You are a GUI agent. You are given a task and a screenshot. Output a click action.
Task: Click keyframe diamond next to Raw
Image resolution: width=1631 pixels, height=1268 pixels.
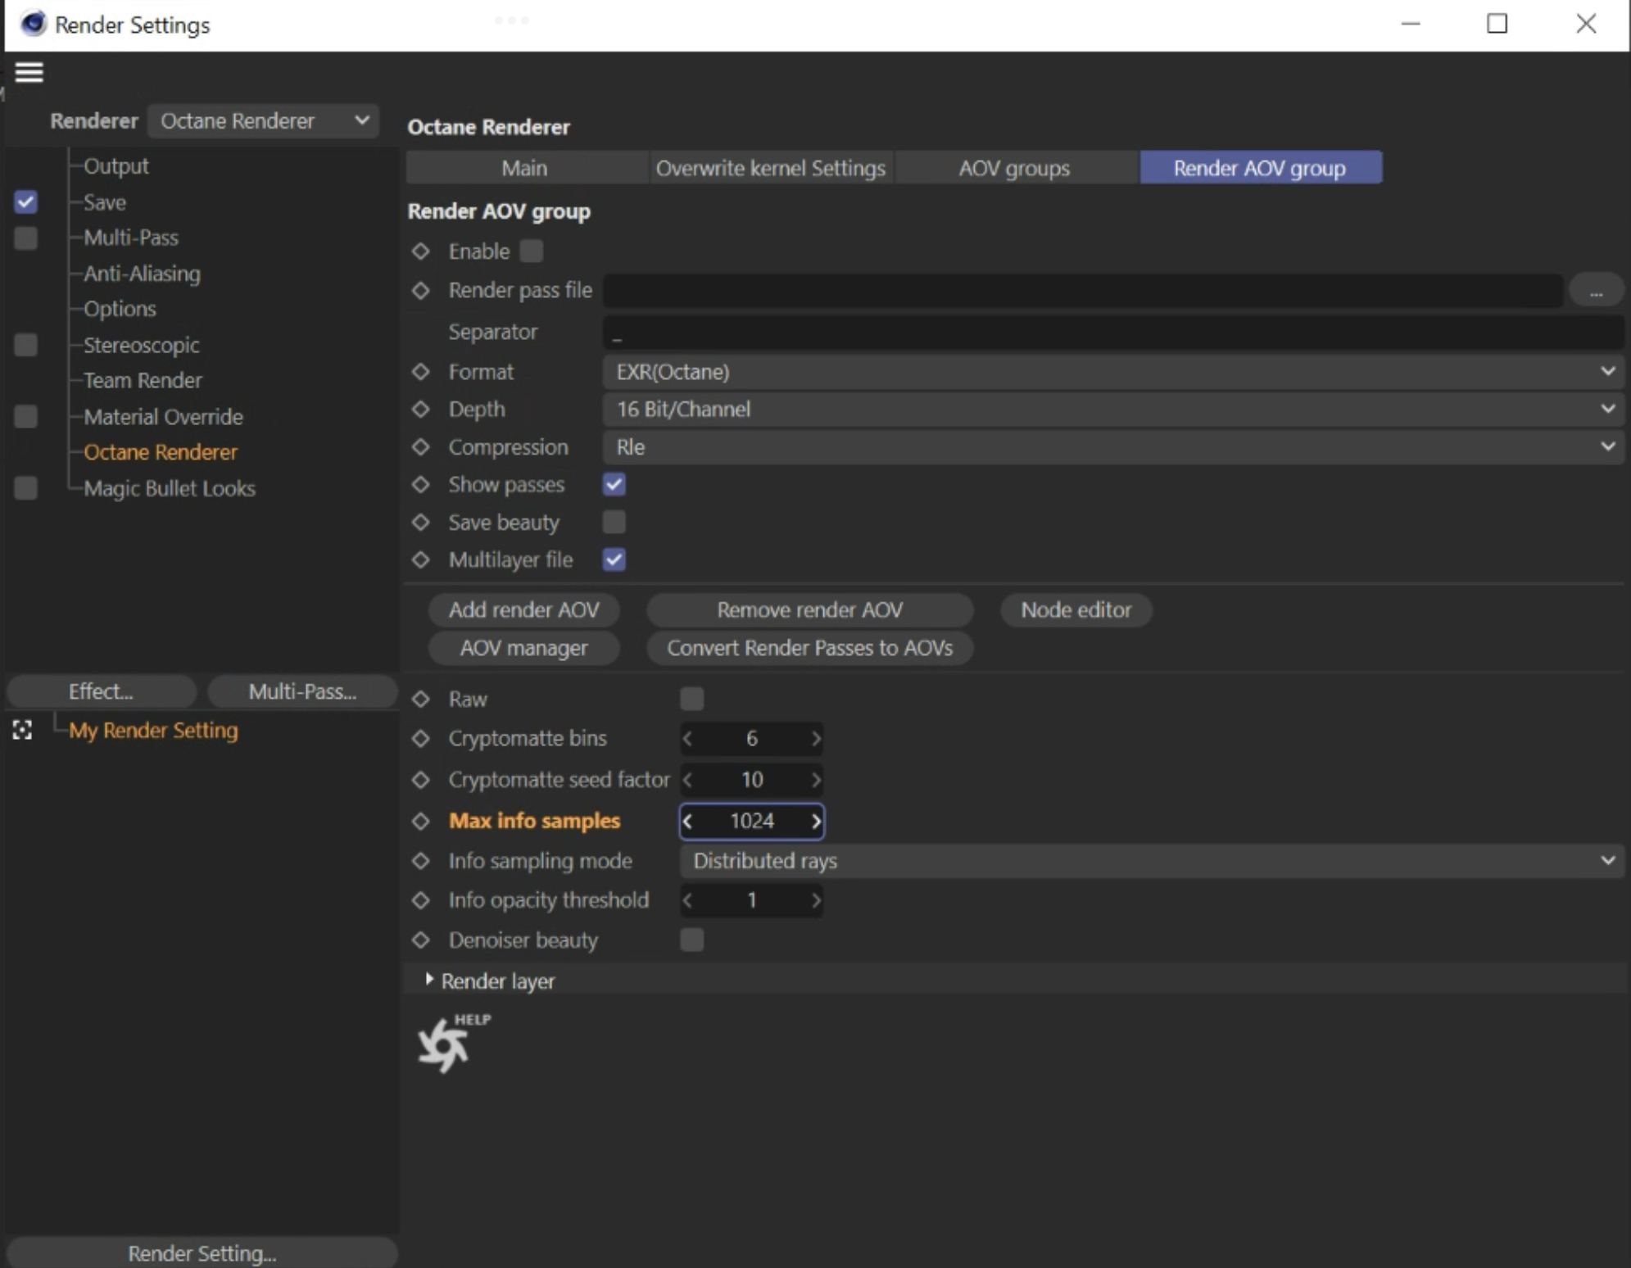[421, 699]
